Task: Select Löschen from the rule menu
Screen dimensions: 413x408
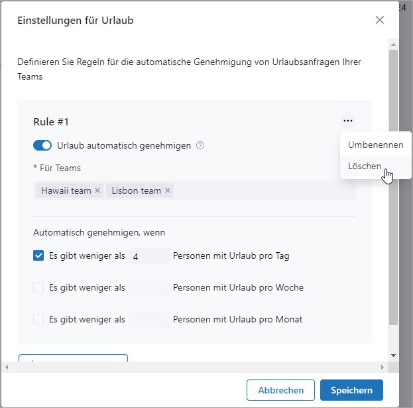Action: click(365, 166)
